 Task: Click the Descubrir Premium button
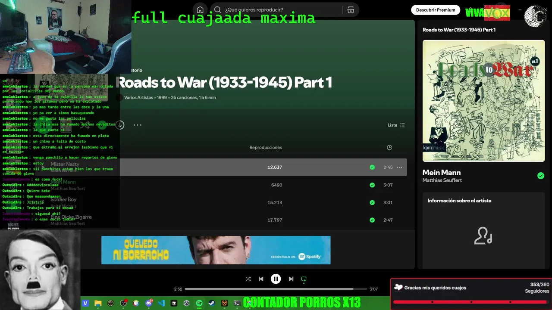pos(436,10)
